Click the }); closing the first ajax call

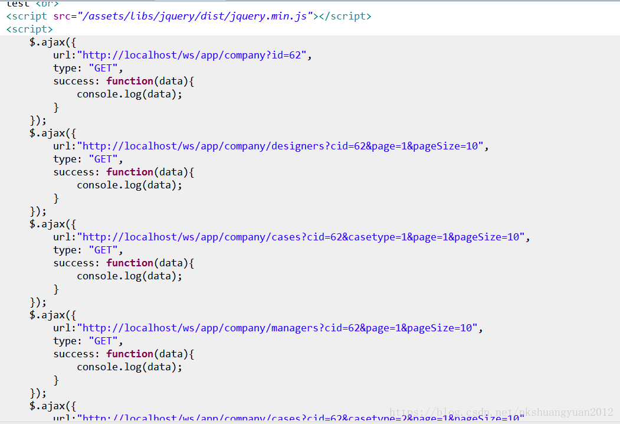pos(38,120)
